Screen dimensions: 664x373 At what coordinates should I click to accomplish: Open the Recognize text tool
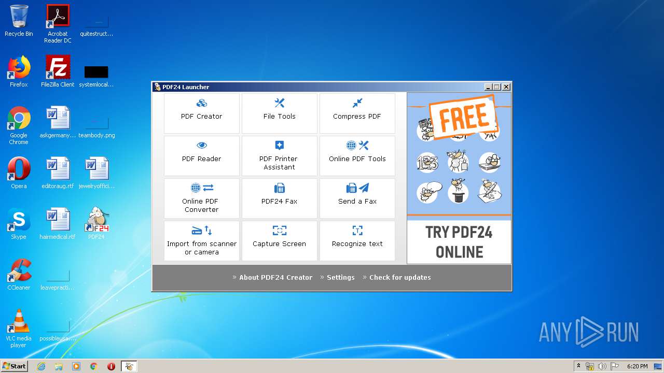pyautogui.click(x=357, y=241)
